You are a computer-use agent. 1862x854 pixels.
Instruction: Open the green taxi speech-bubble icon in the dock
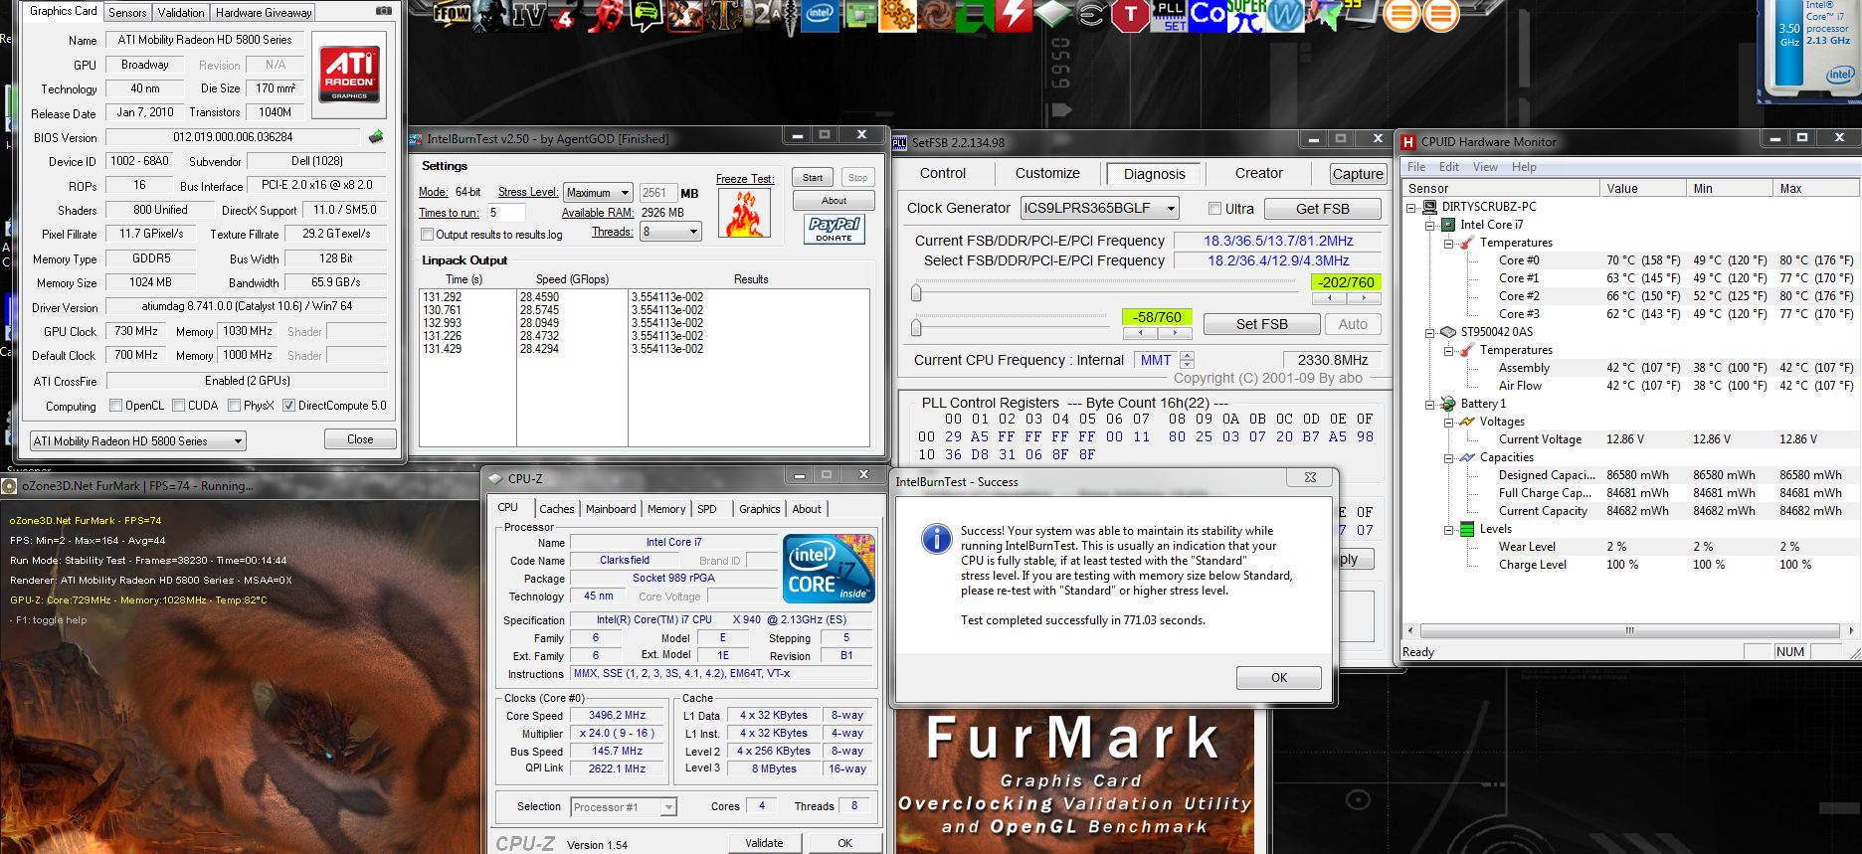click(647, 15)
